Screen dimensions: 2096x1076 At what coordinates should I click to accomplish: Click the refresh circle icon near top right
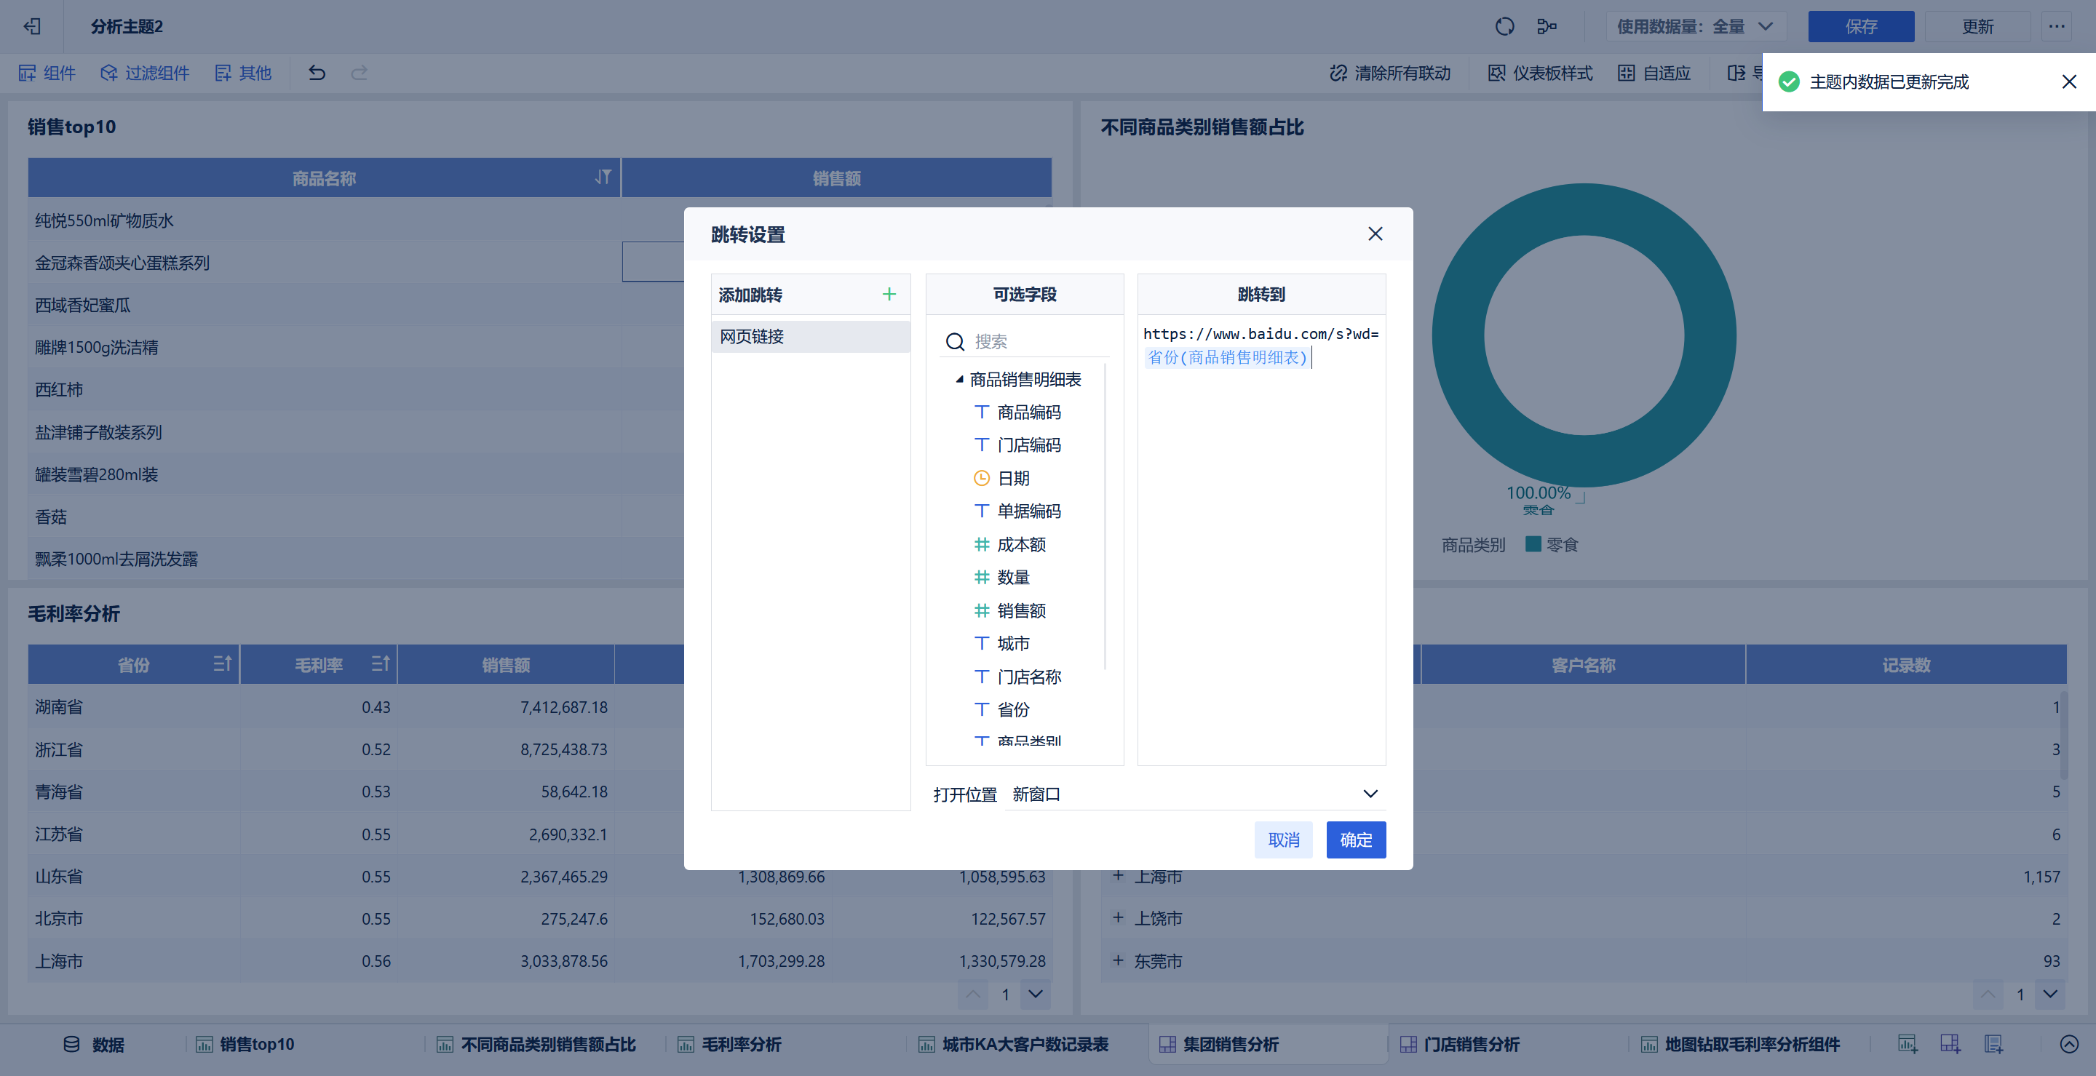[1504, 26]
